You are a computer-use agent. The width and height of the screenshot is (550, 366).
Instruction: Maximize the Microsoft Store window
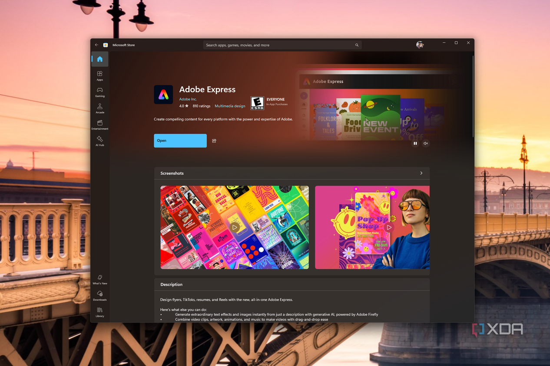(456, 43)
